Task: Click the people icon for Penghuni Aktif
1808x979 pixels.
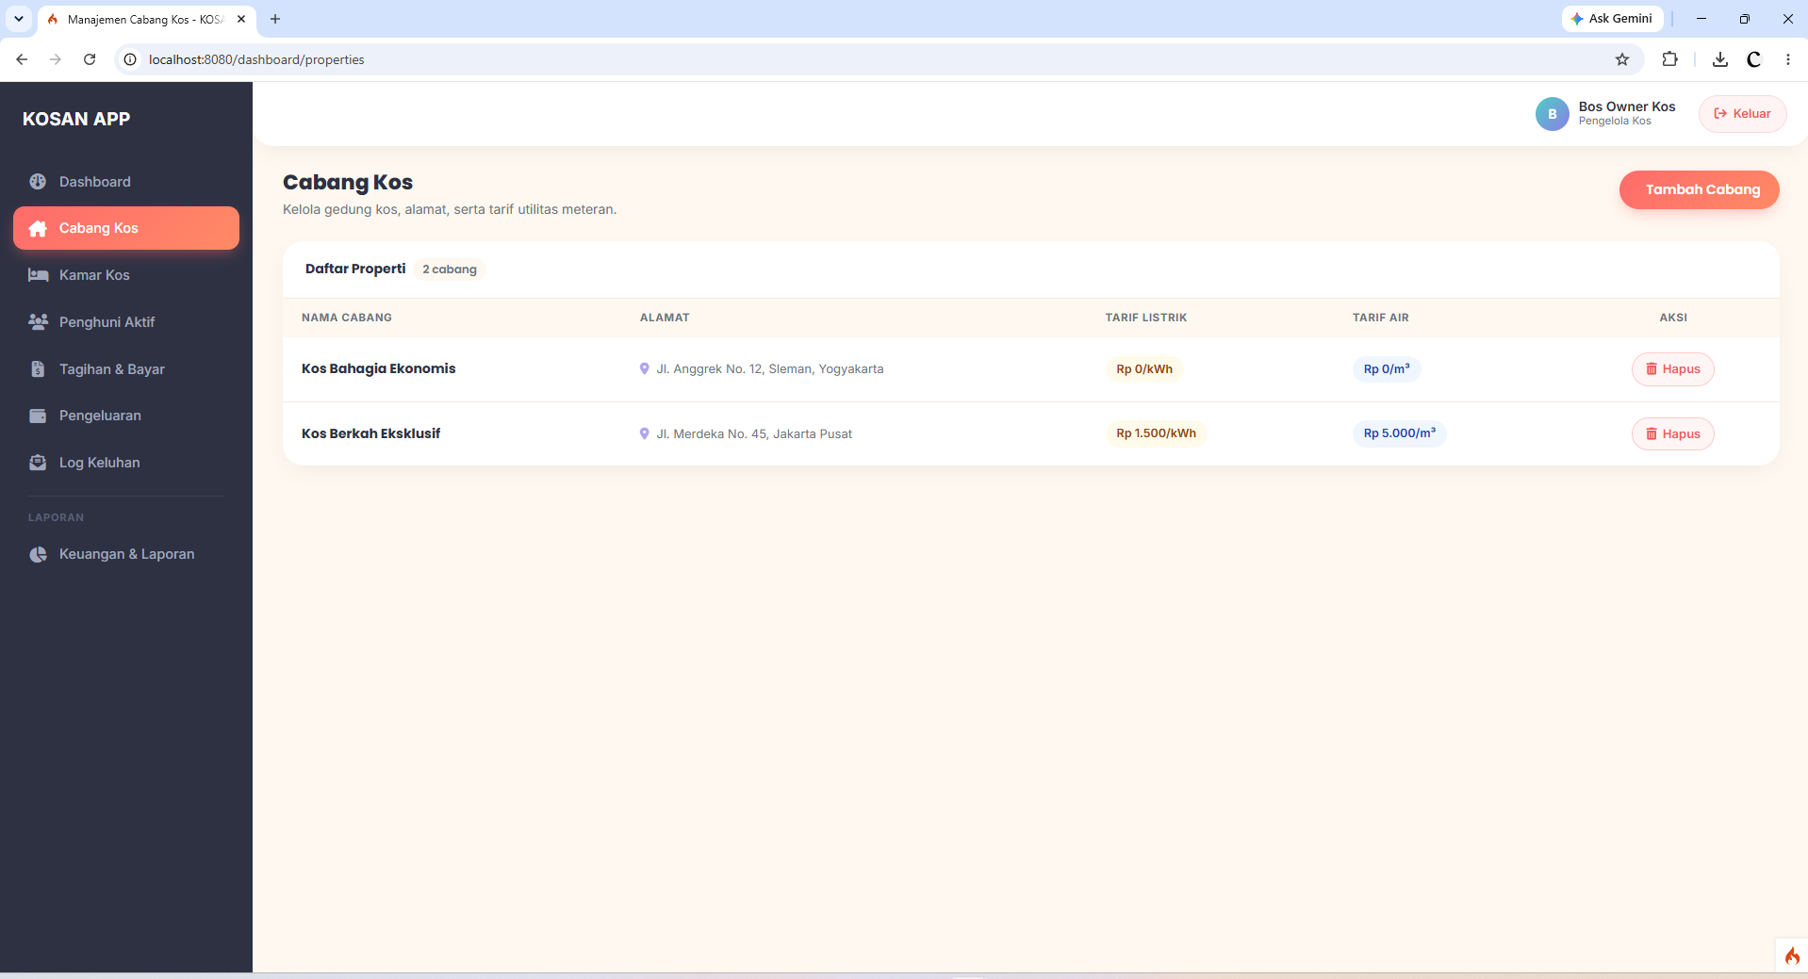Action: click(38, 322)
